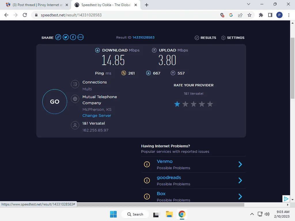Open File Explorer from taskbar
This screenshot has height=221, width=295.
click(x=169, y=214)
